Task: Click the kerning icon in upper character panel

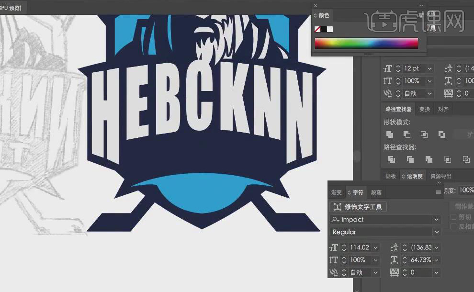Action: [387, 93]
